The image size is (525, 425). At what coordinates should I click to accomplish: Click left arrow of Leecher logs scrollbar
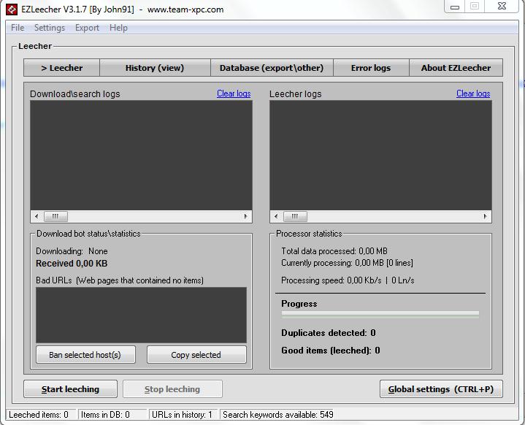click(x=276, y=216)
